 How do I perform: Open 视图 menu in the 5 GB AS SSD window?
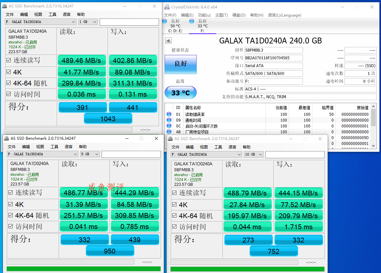point(40,147)
